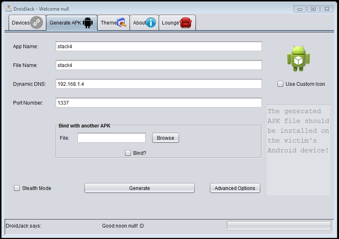Click the "Port Number:" label
This screenshot has width=339, height=239.
[x=28, y=103]
